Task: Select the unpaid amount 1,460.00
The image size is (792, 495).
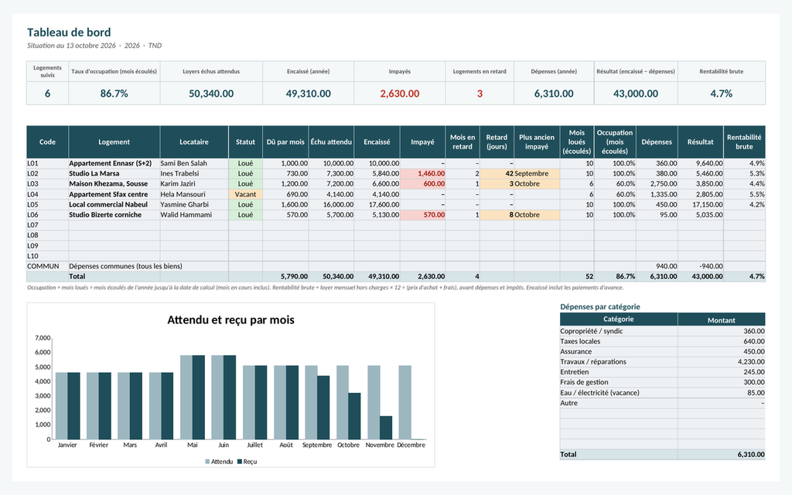Action: [x=422, y=173]
